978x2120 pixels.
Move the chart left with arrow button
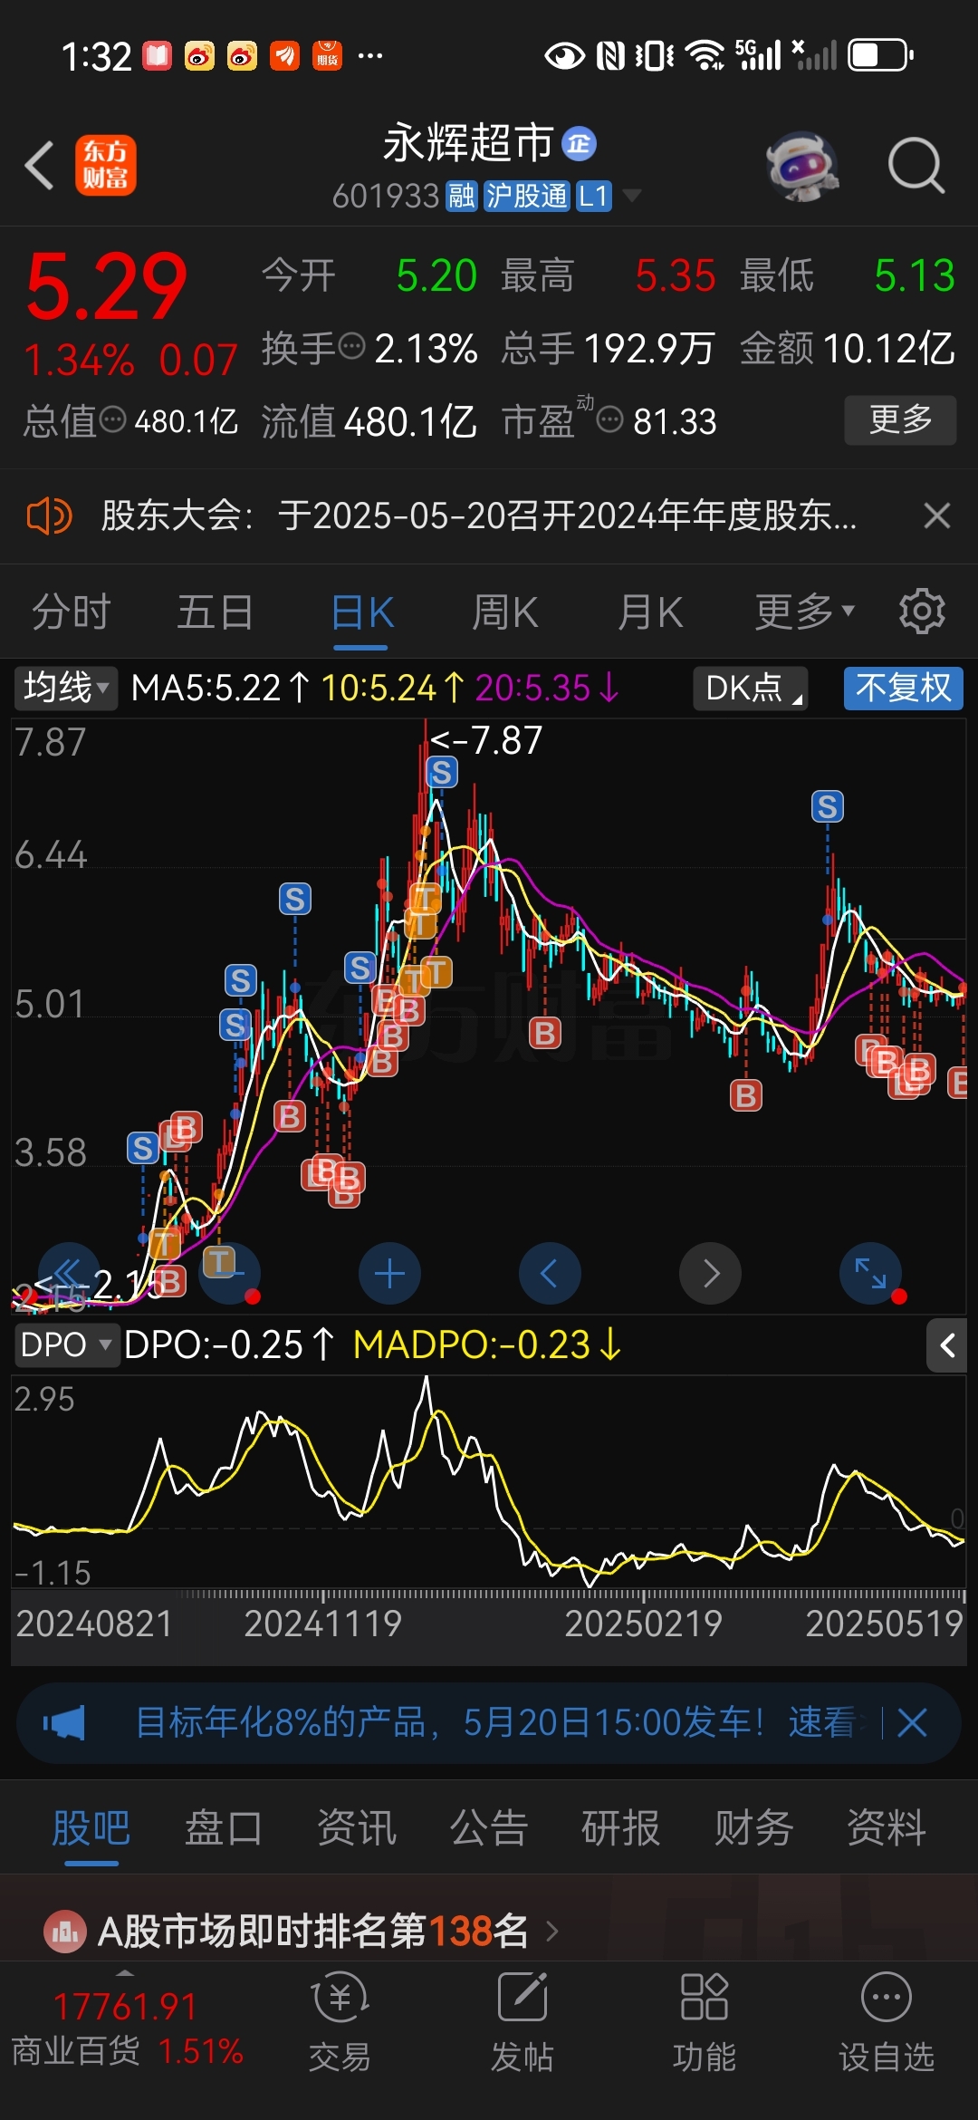[x=549, y=1274]
